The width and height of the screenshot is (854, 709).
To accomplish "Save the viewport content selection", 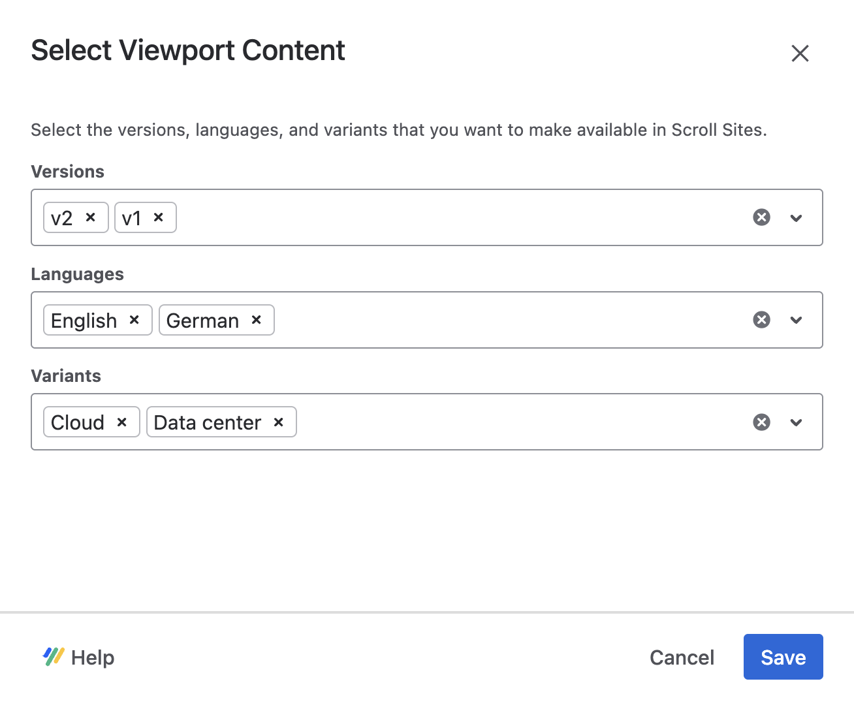I will point(783,657).
